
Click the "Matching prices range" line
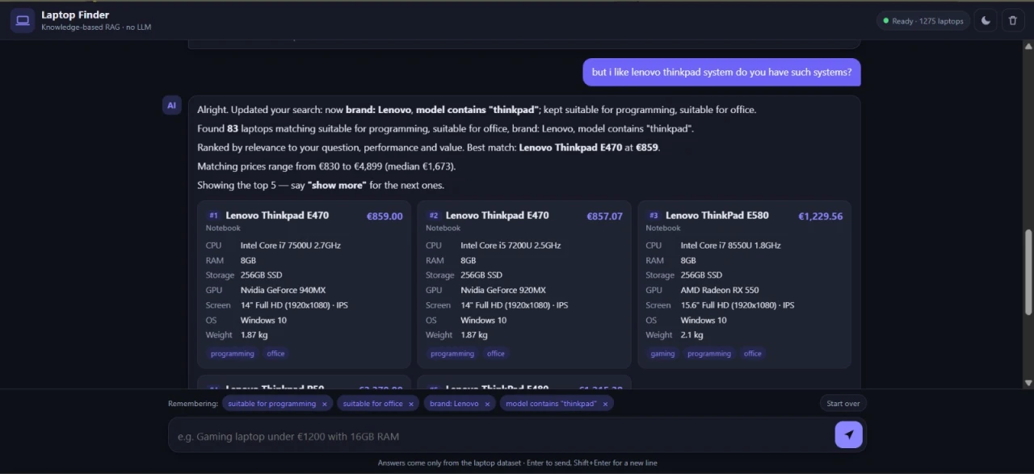[x=326, y=166]
